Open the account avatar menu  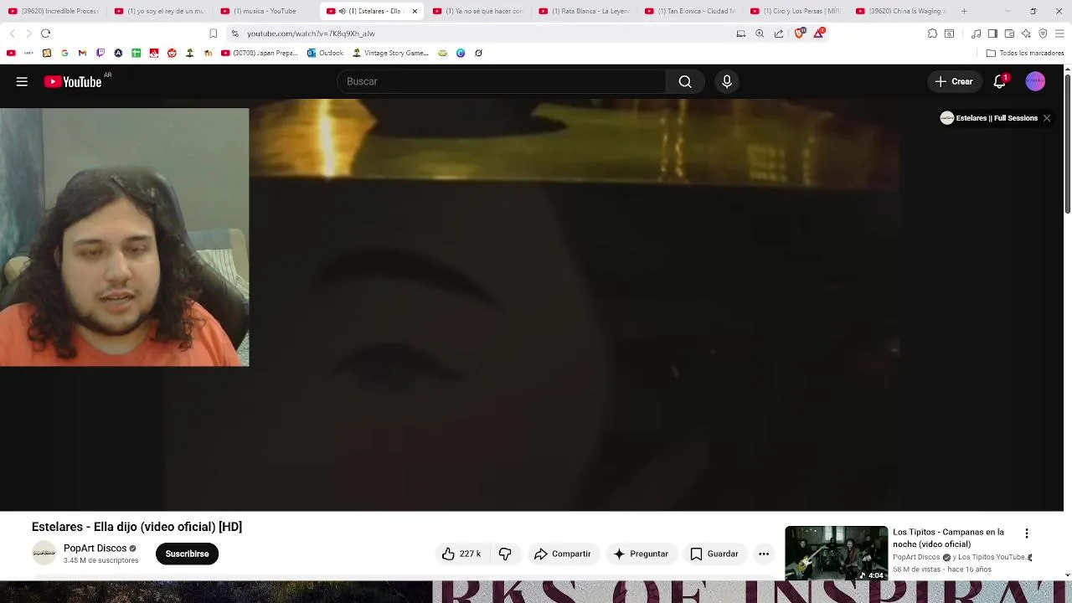(1035, 81)
